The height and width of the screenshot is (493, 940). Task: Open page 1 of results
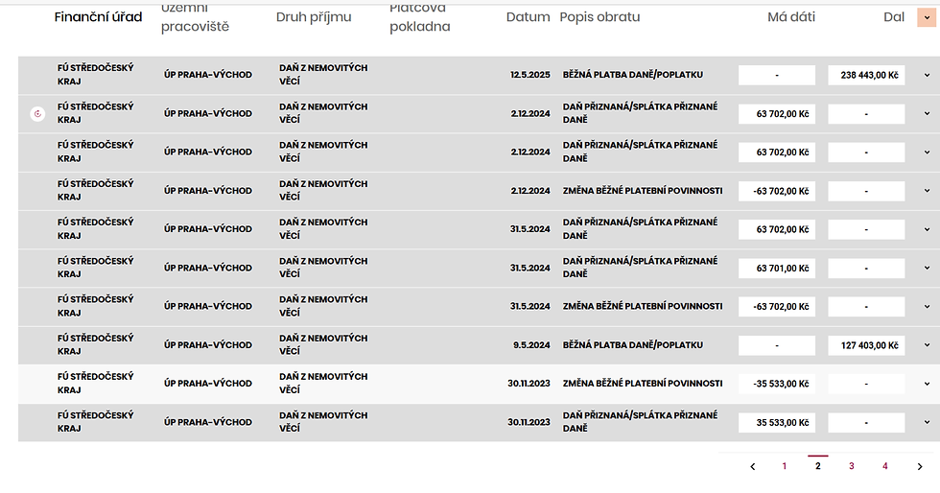785,466
